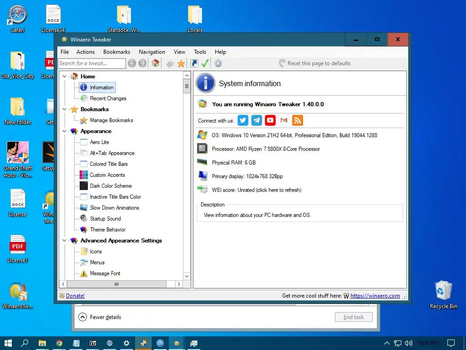Open the YouTube link icon
Viewport: 466px width, 350px height.
pos(270,120)
